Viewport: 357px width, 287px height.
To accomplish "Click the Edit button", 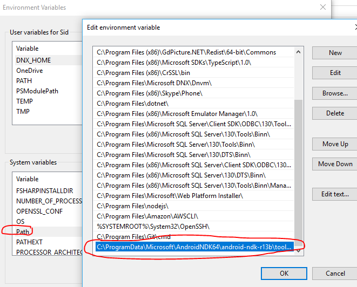I will 335,73.
